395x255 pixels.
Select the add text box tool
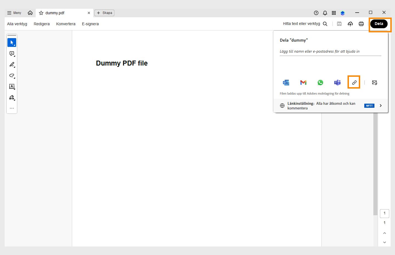coord(12,87)
